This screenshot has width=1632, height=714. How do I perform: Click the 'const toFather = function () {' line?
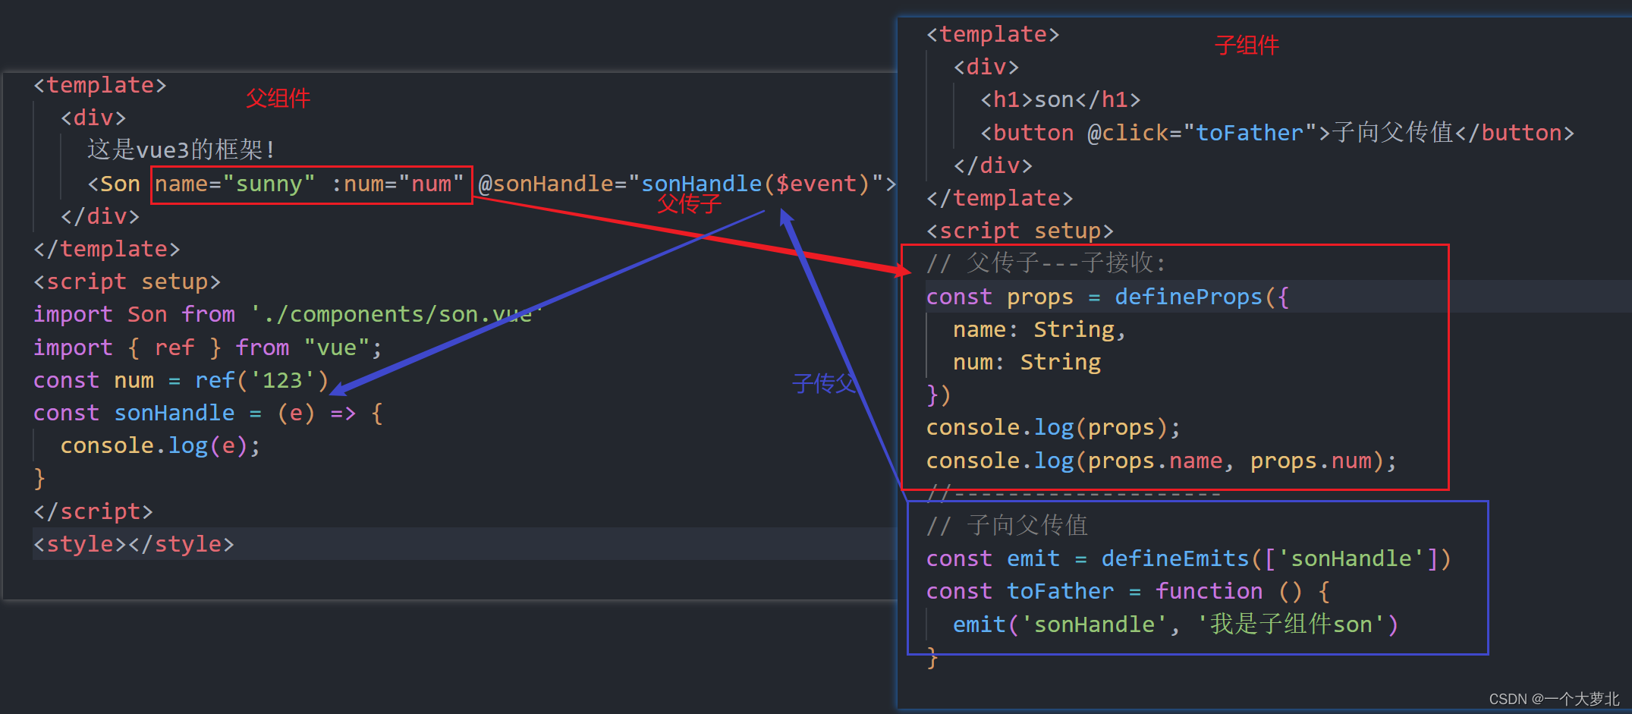pyautogui.click(x=1127, y=592)
